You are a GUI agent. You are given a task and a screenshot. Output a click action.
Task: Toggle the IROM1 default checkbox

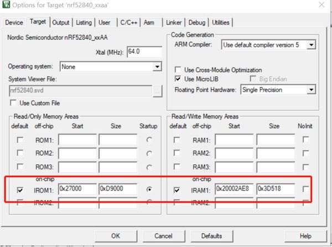coord(20,190)
